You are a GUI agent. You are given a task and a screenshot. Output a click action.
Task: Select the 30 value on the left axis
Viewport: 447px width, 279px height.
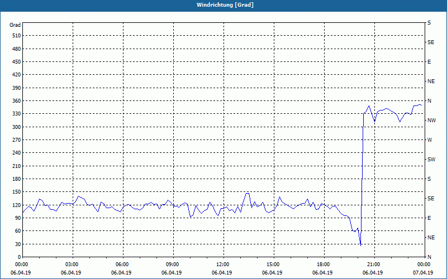coord(18,244)
